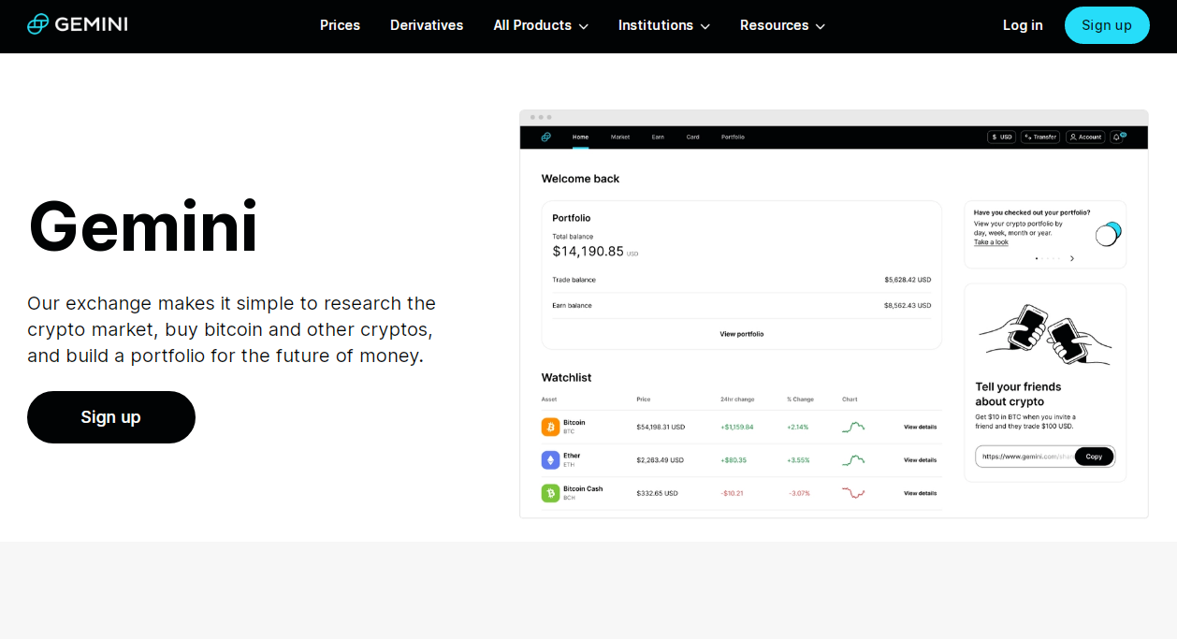Click the Asset column header in Watchlist
The height and width of the screenshot is (639, 1177).
point(548,399)
